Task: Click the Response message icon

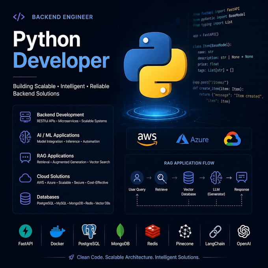Action: (242, 177)
